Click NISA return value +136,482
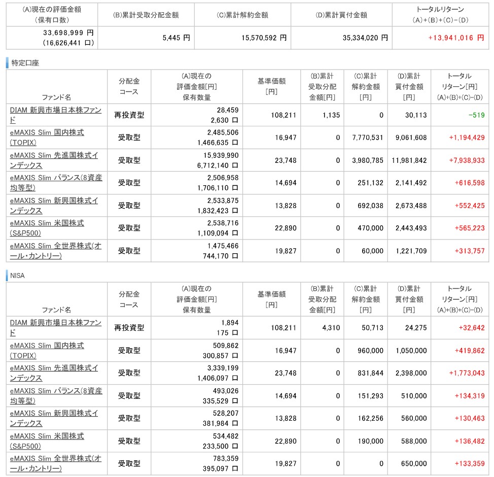 tap(470, 441)
